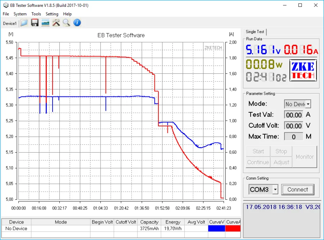Open the hammer and wrench tools icon
Screen dimensions: 324x240
tap(56, 23)
